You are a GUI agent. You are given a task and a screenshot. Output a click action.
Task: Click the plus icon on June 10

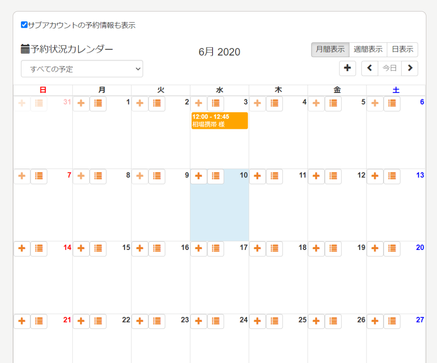(x=198, y=176)
